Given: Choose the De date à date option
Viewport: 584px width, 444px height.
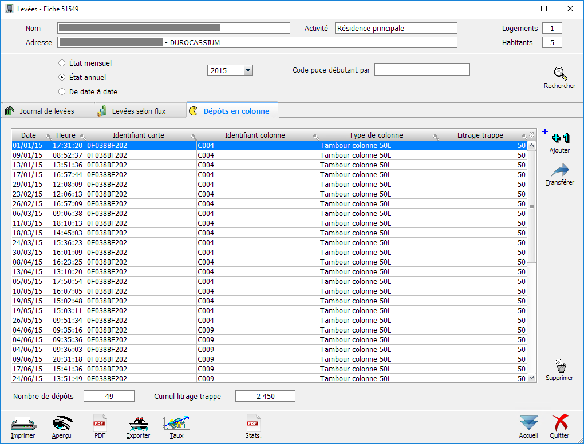Looking at the screenshot, I should coord(62,91).
